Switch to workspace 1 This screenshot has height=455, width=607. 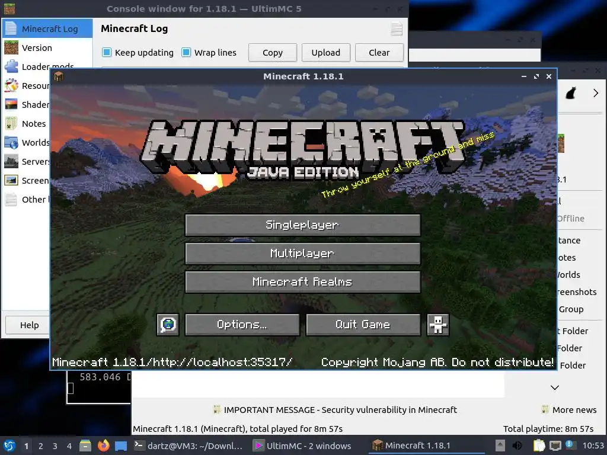(x=26, y=446)
